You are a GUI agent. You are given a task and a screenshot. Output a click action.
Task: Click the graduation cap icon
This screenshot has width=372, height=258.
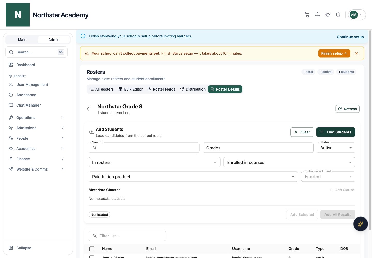[328, 15]
